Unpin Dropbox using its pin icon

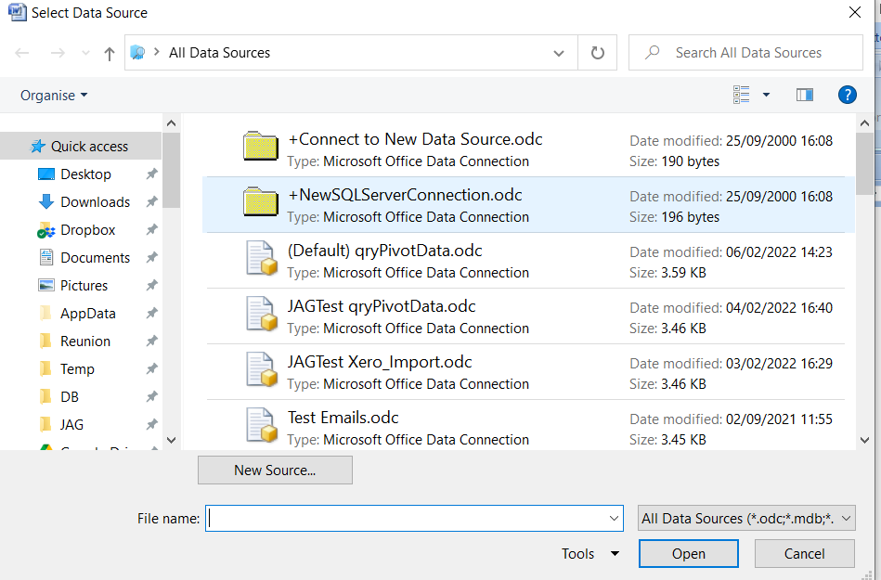click(151, 229)
